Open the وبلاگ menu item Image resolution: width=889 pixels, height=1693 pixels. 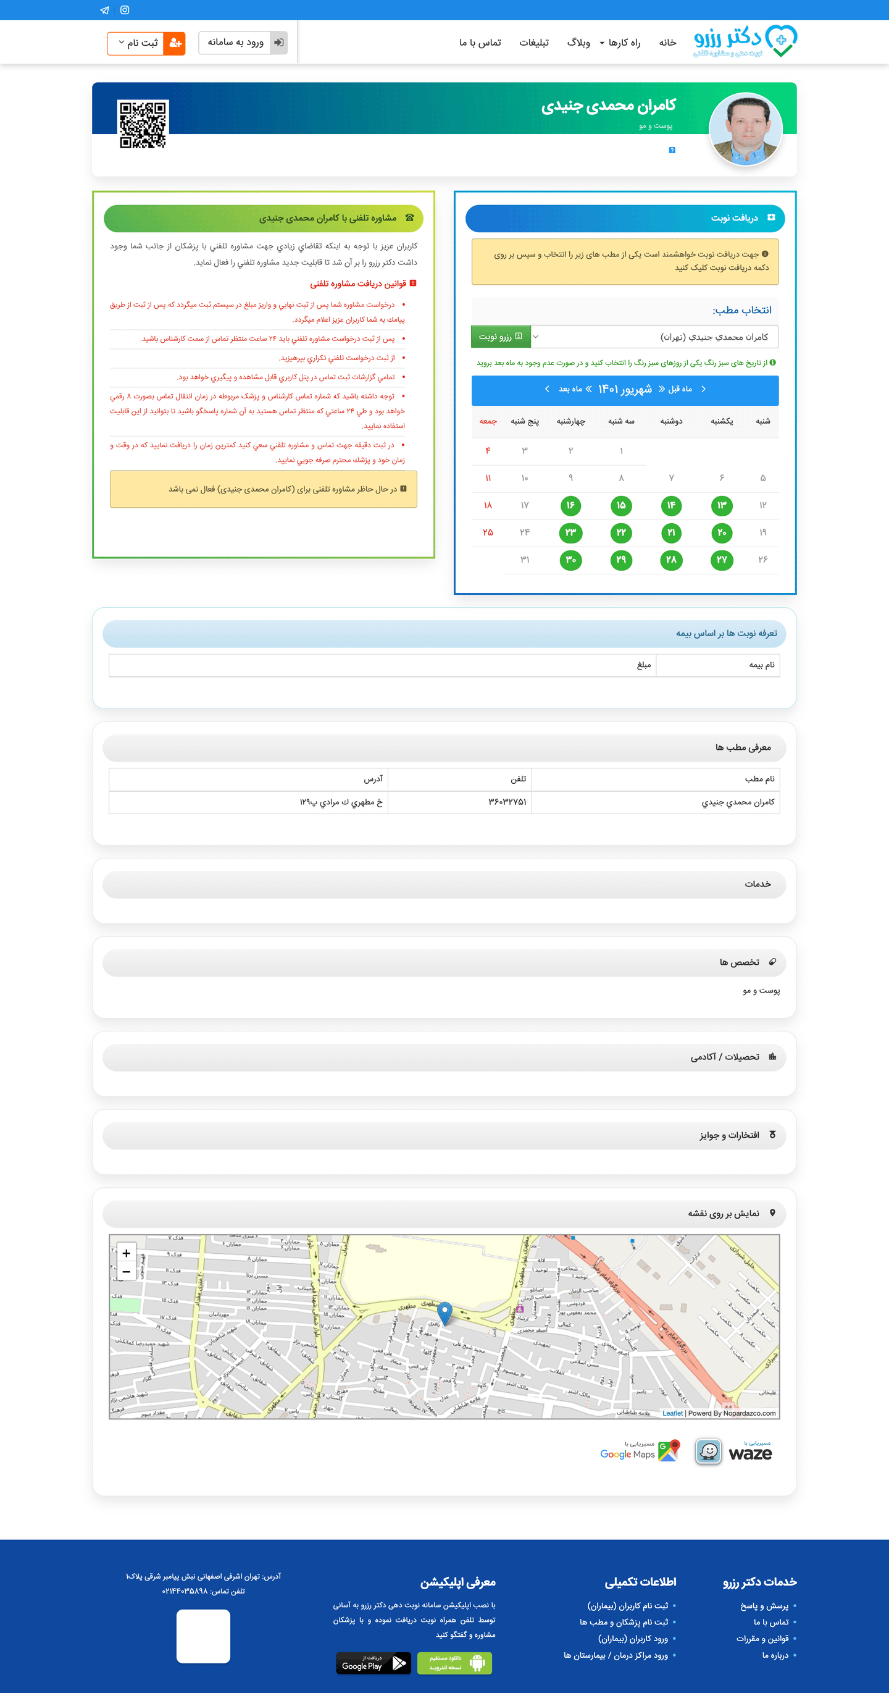click(578, 43)
